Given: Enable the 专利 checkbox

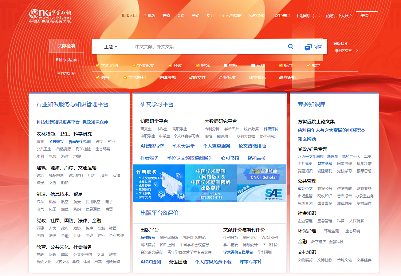Looking at the screenshot, I should [253, 65].
